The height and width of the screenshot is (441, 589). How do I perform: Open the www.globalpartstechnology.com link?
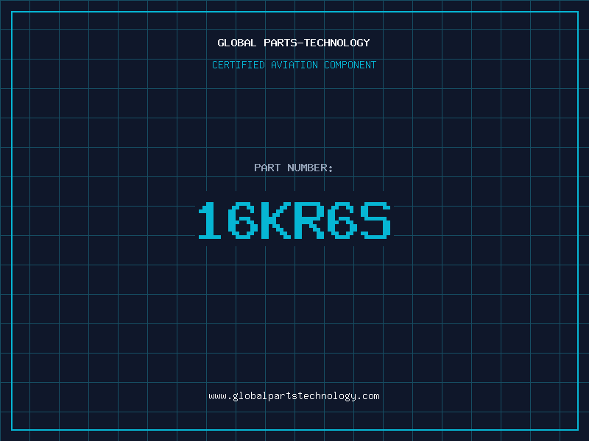tap(294, 396)
